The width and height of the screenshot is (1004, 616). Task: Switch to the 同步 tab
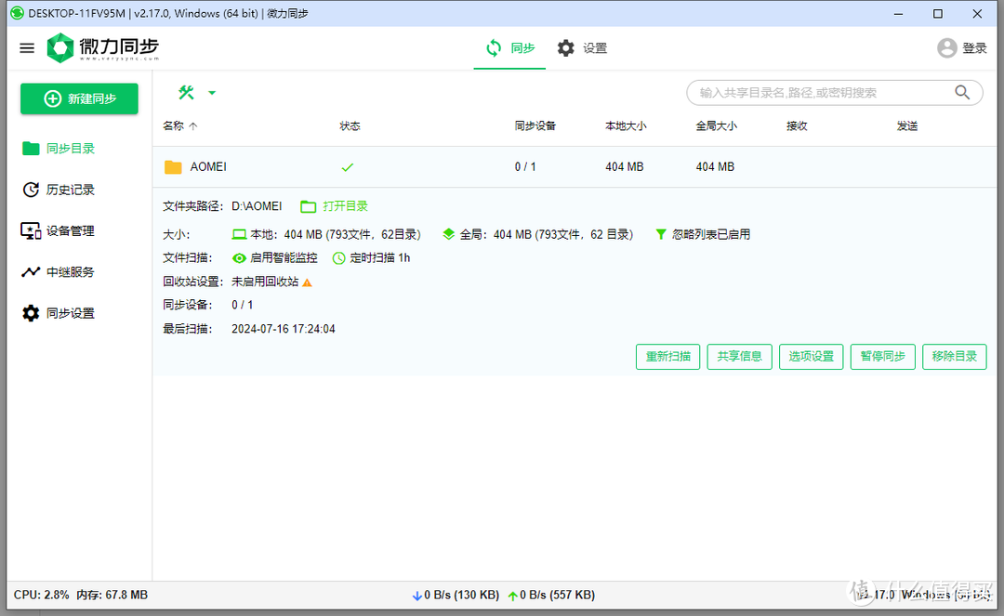509,47
